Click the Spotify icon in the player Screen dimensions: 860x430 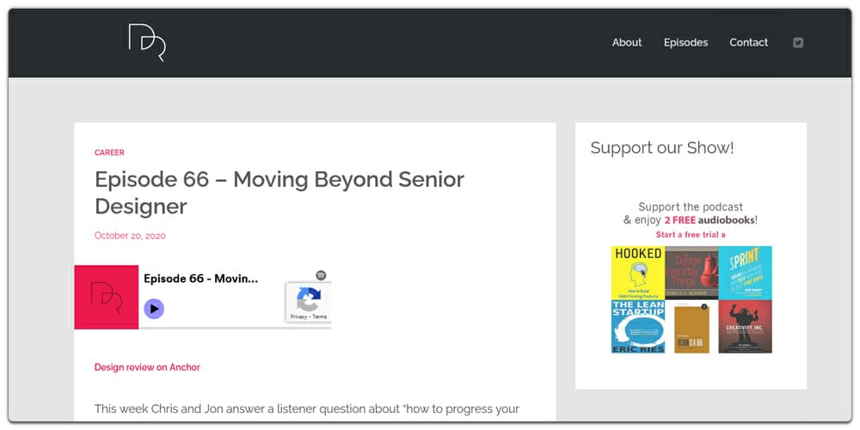click(321, 275)
